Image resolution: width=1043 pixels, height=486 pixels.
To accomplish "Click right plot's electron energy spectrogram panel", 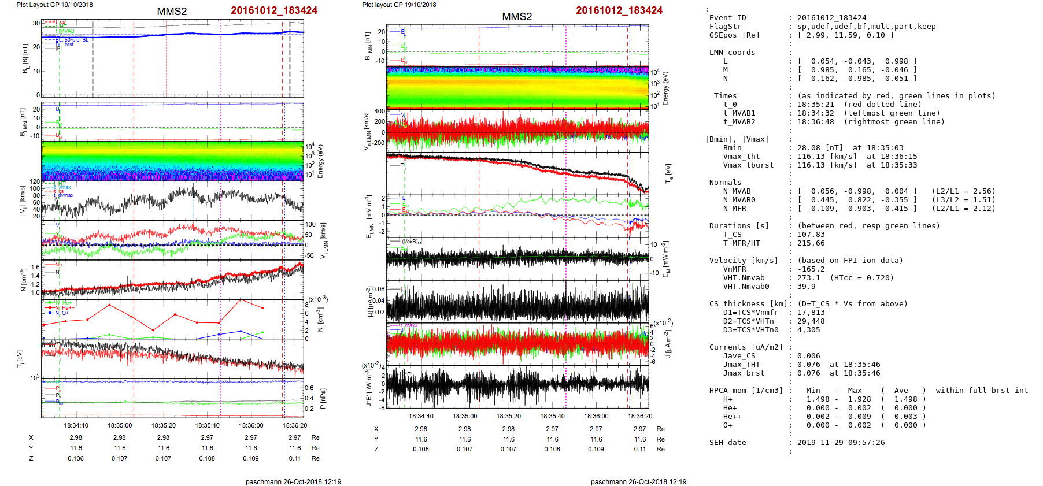I will 517,87.
